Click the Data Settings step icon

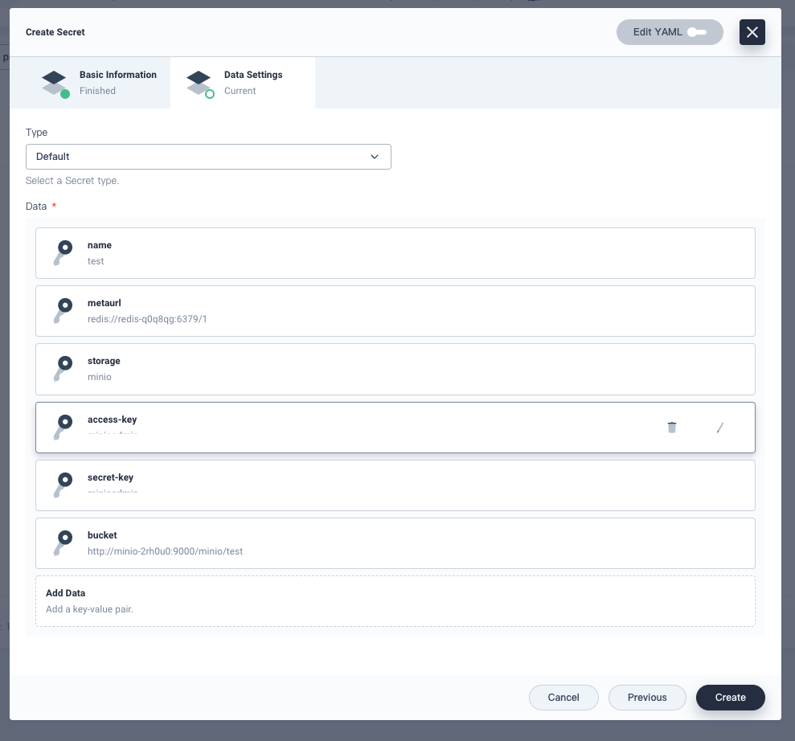pos(199,83)
